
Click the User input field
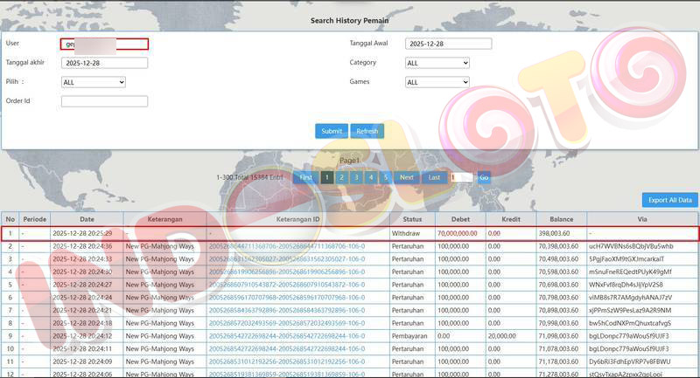[x=104, y=44]
